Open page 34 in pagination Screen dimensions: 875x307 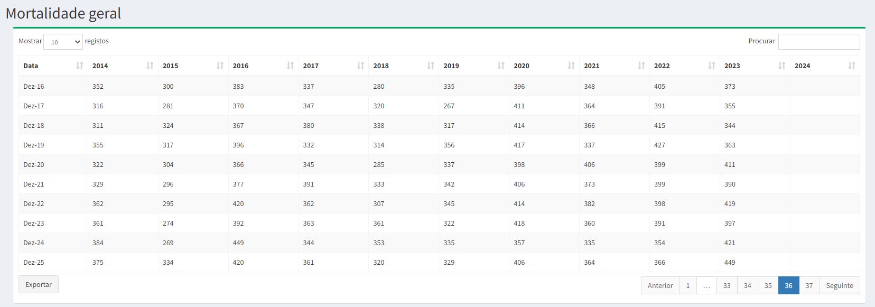pyautogui.click(x=748, y=285)
